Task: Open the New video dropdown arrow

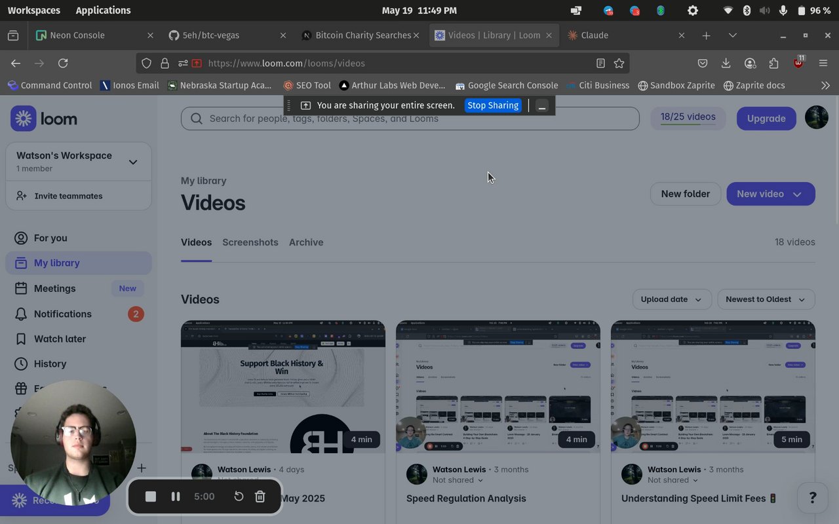Action: tap(797, 194)
